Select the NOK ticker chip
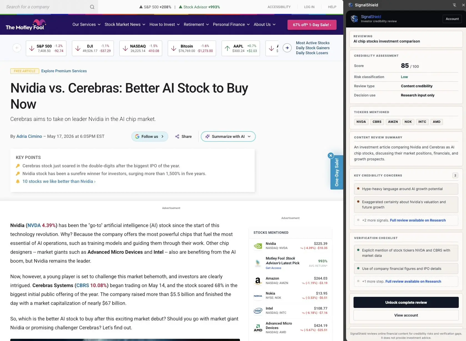 pos(408,122)
